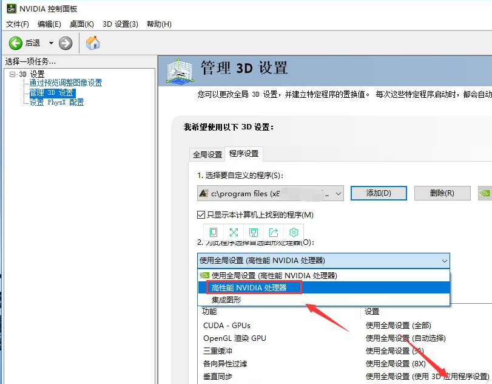Click the 删除(R) button

click(442, 193)
